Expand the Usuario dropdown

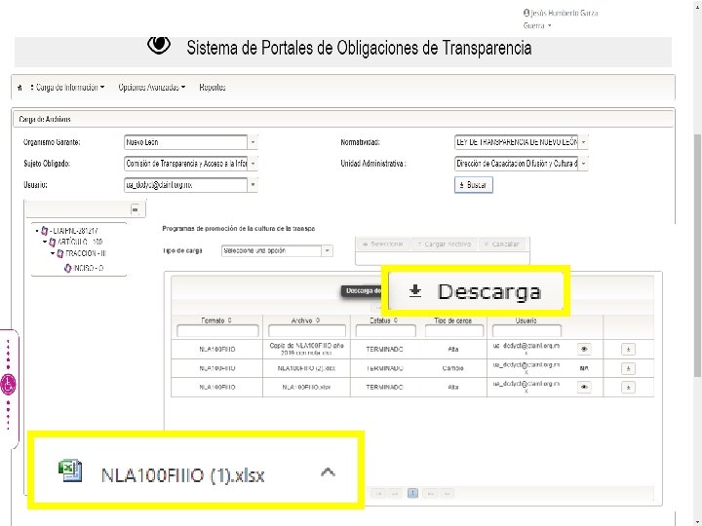pyautogui.click(x=253, y=185)
